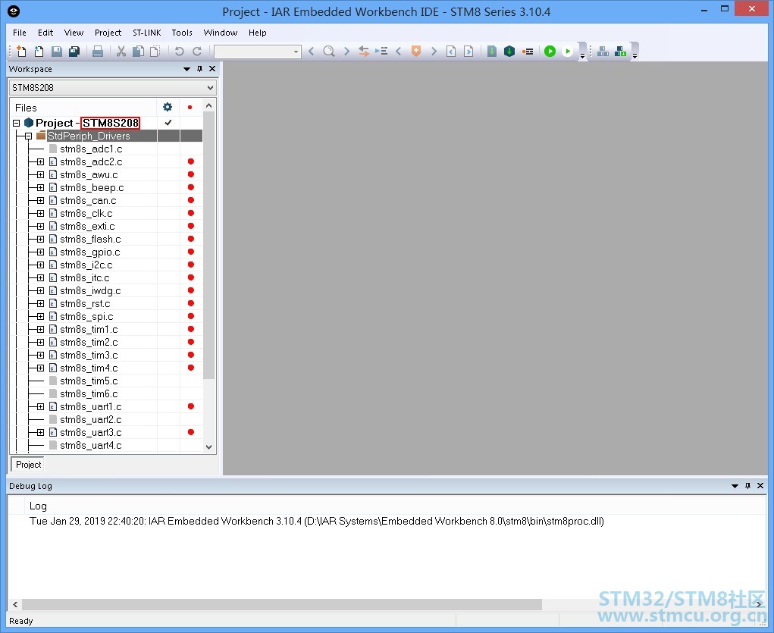Viewport: 774px width, 633px height.
Task: Toggle breakpoint using the toolbar icon
Action: (528, 51)
